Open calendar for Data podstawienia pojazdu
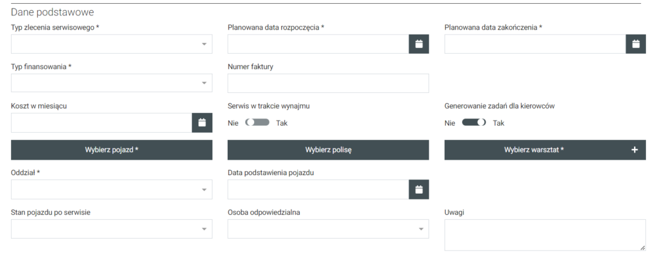 click(418, 189)
